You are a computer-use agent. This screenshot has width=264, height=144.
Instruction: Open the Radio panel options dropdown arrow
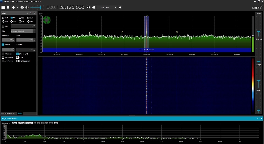(28, 13)
